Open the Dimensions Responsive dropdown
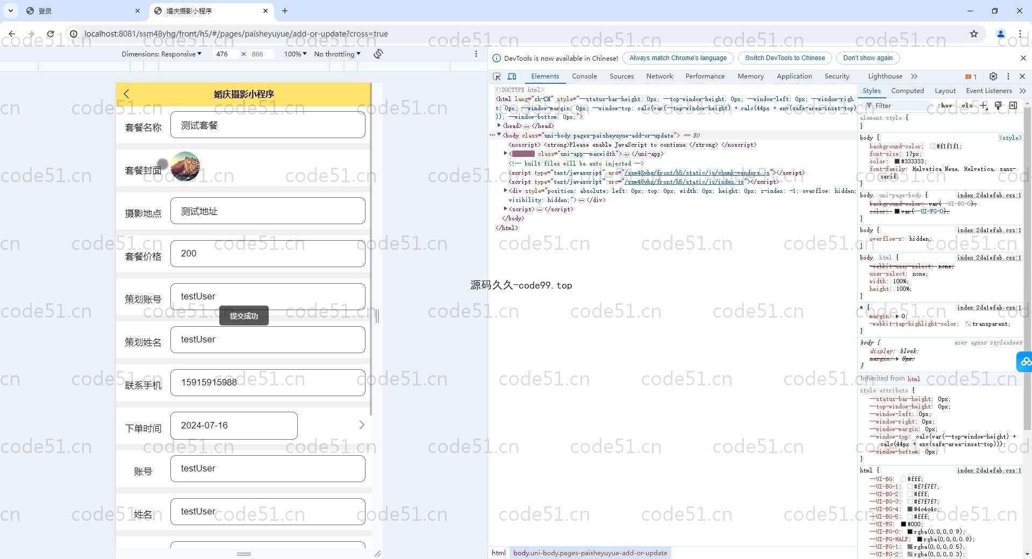The width and height of the screenshot is (1032, 559). tap(161, 54)
